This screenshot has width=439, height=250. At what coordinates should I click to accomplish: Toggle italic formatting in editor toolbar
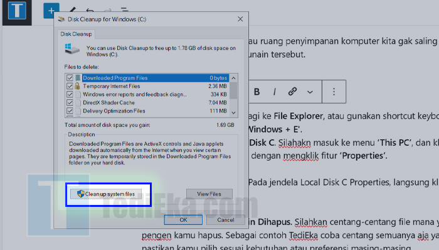coord(275,91)
